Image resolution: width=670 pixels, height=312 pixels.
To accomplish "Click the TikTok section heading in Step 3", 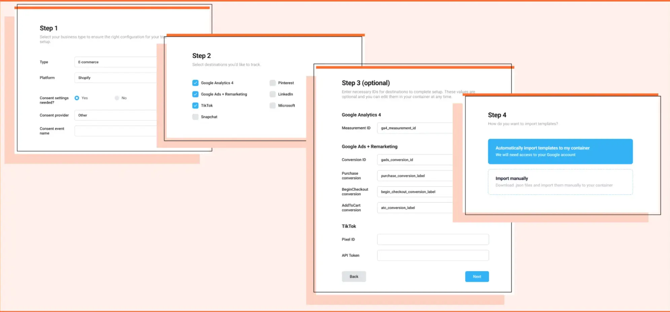I will point(349,226).
